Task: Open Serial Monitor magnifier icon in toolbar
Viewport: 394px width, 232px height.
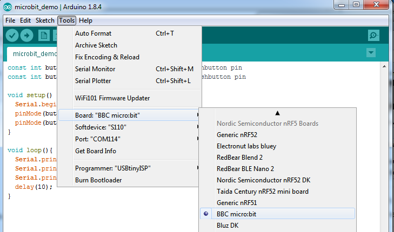Action: 373,36
